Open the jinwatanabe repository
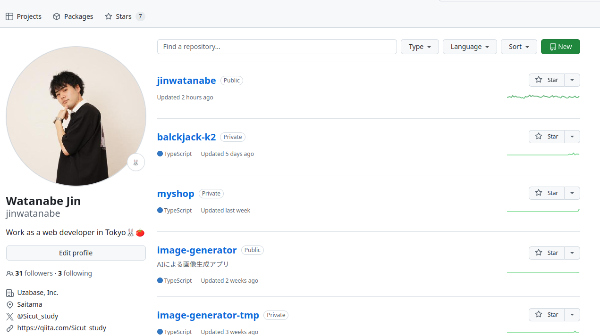Viewport: 600px width, 335px height. pyautogui.click(x=186, y=81)
